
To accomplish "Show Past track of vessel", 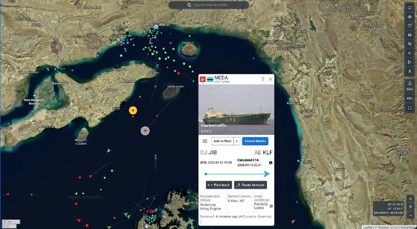I will (x=219, y=185).
